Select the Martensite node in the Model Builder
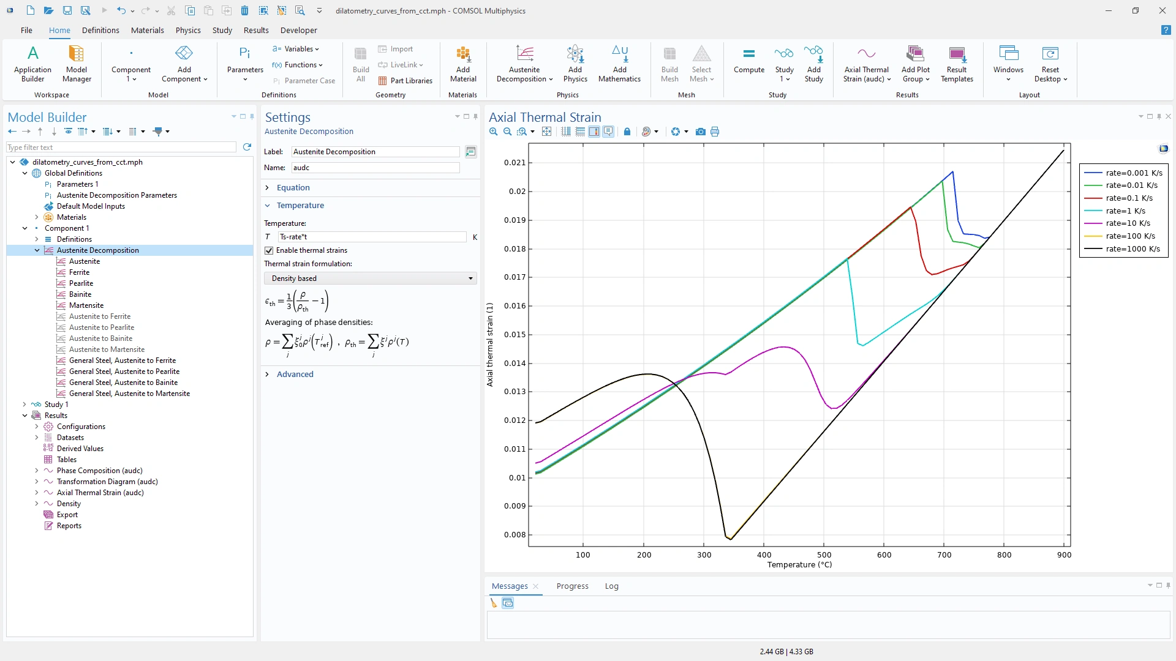 (86, 305)
